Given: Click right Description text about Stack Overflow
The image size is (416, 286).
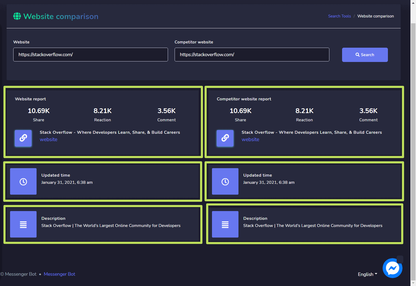Looking at the screenshot, I should (x=313, y=226).
